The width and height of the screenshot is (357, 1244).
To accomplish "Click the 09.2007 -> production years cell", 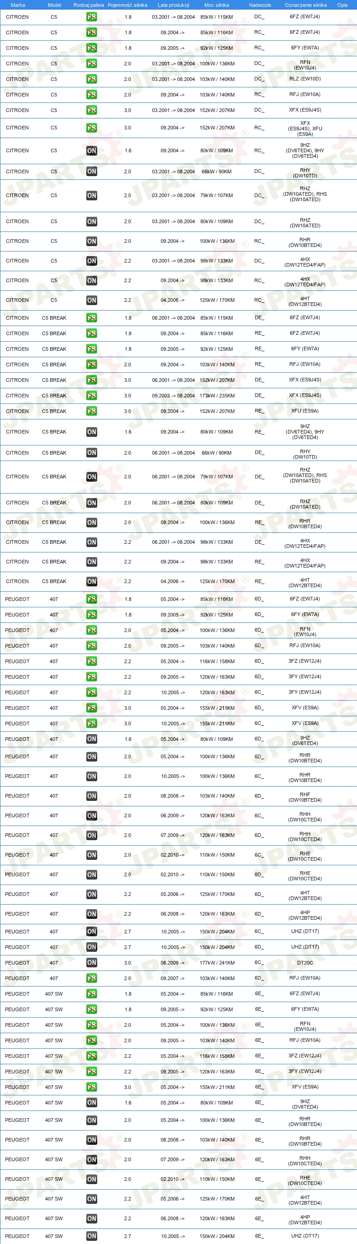I will click(173, 978).
